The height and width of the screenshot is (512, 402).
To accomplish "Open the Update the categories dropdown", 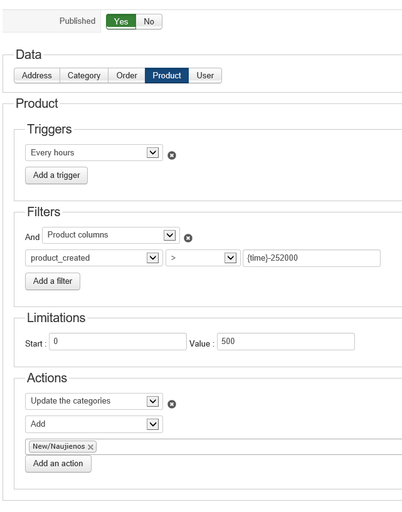I will pos(94,401).
